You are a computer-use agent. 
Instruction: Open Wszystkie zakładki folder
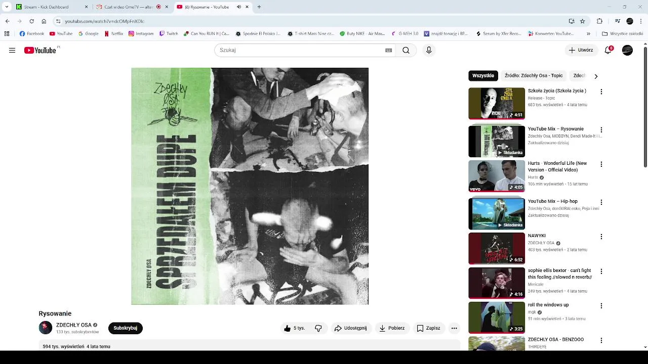click(623, 34)
